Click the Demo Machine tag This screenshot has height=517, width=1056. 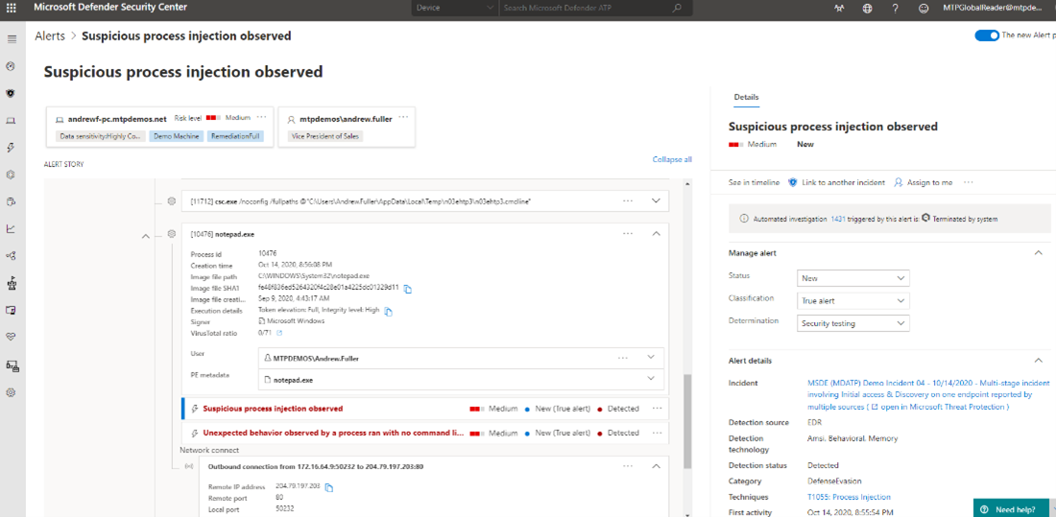175,136
